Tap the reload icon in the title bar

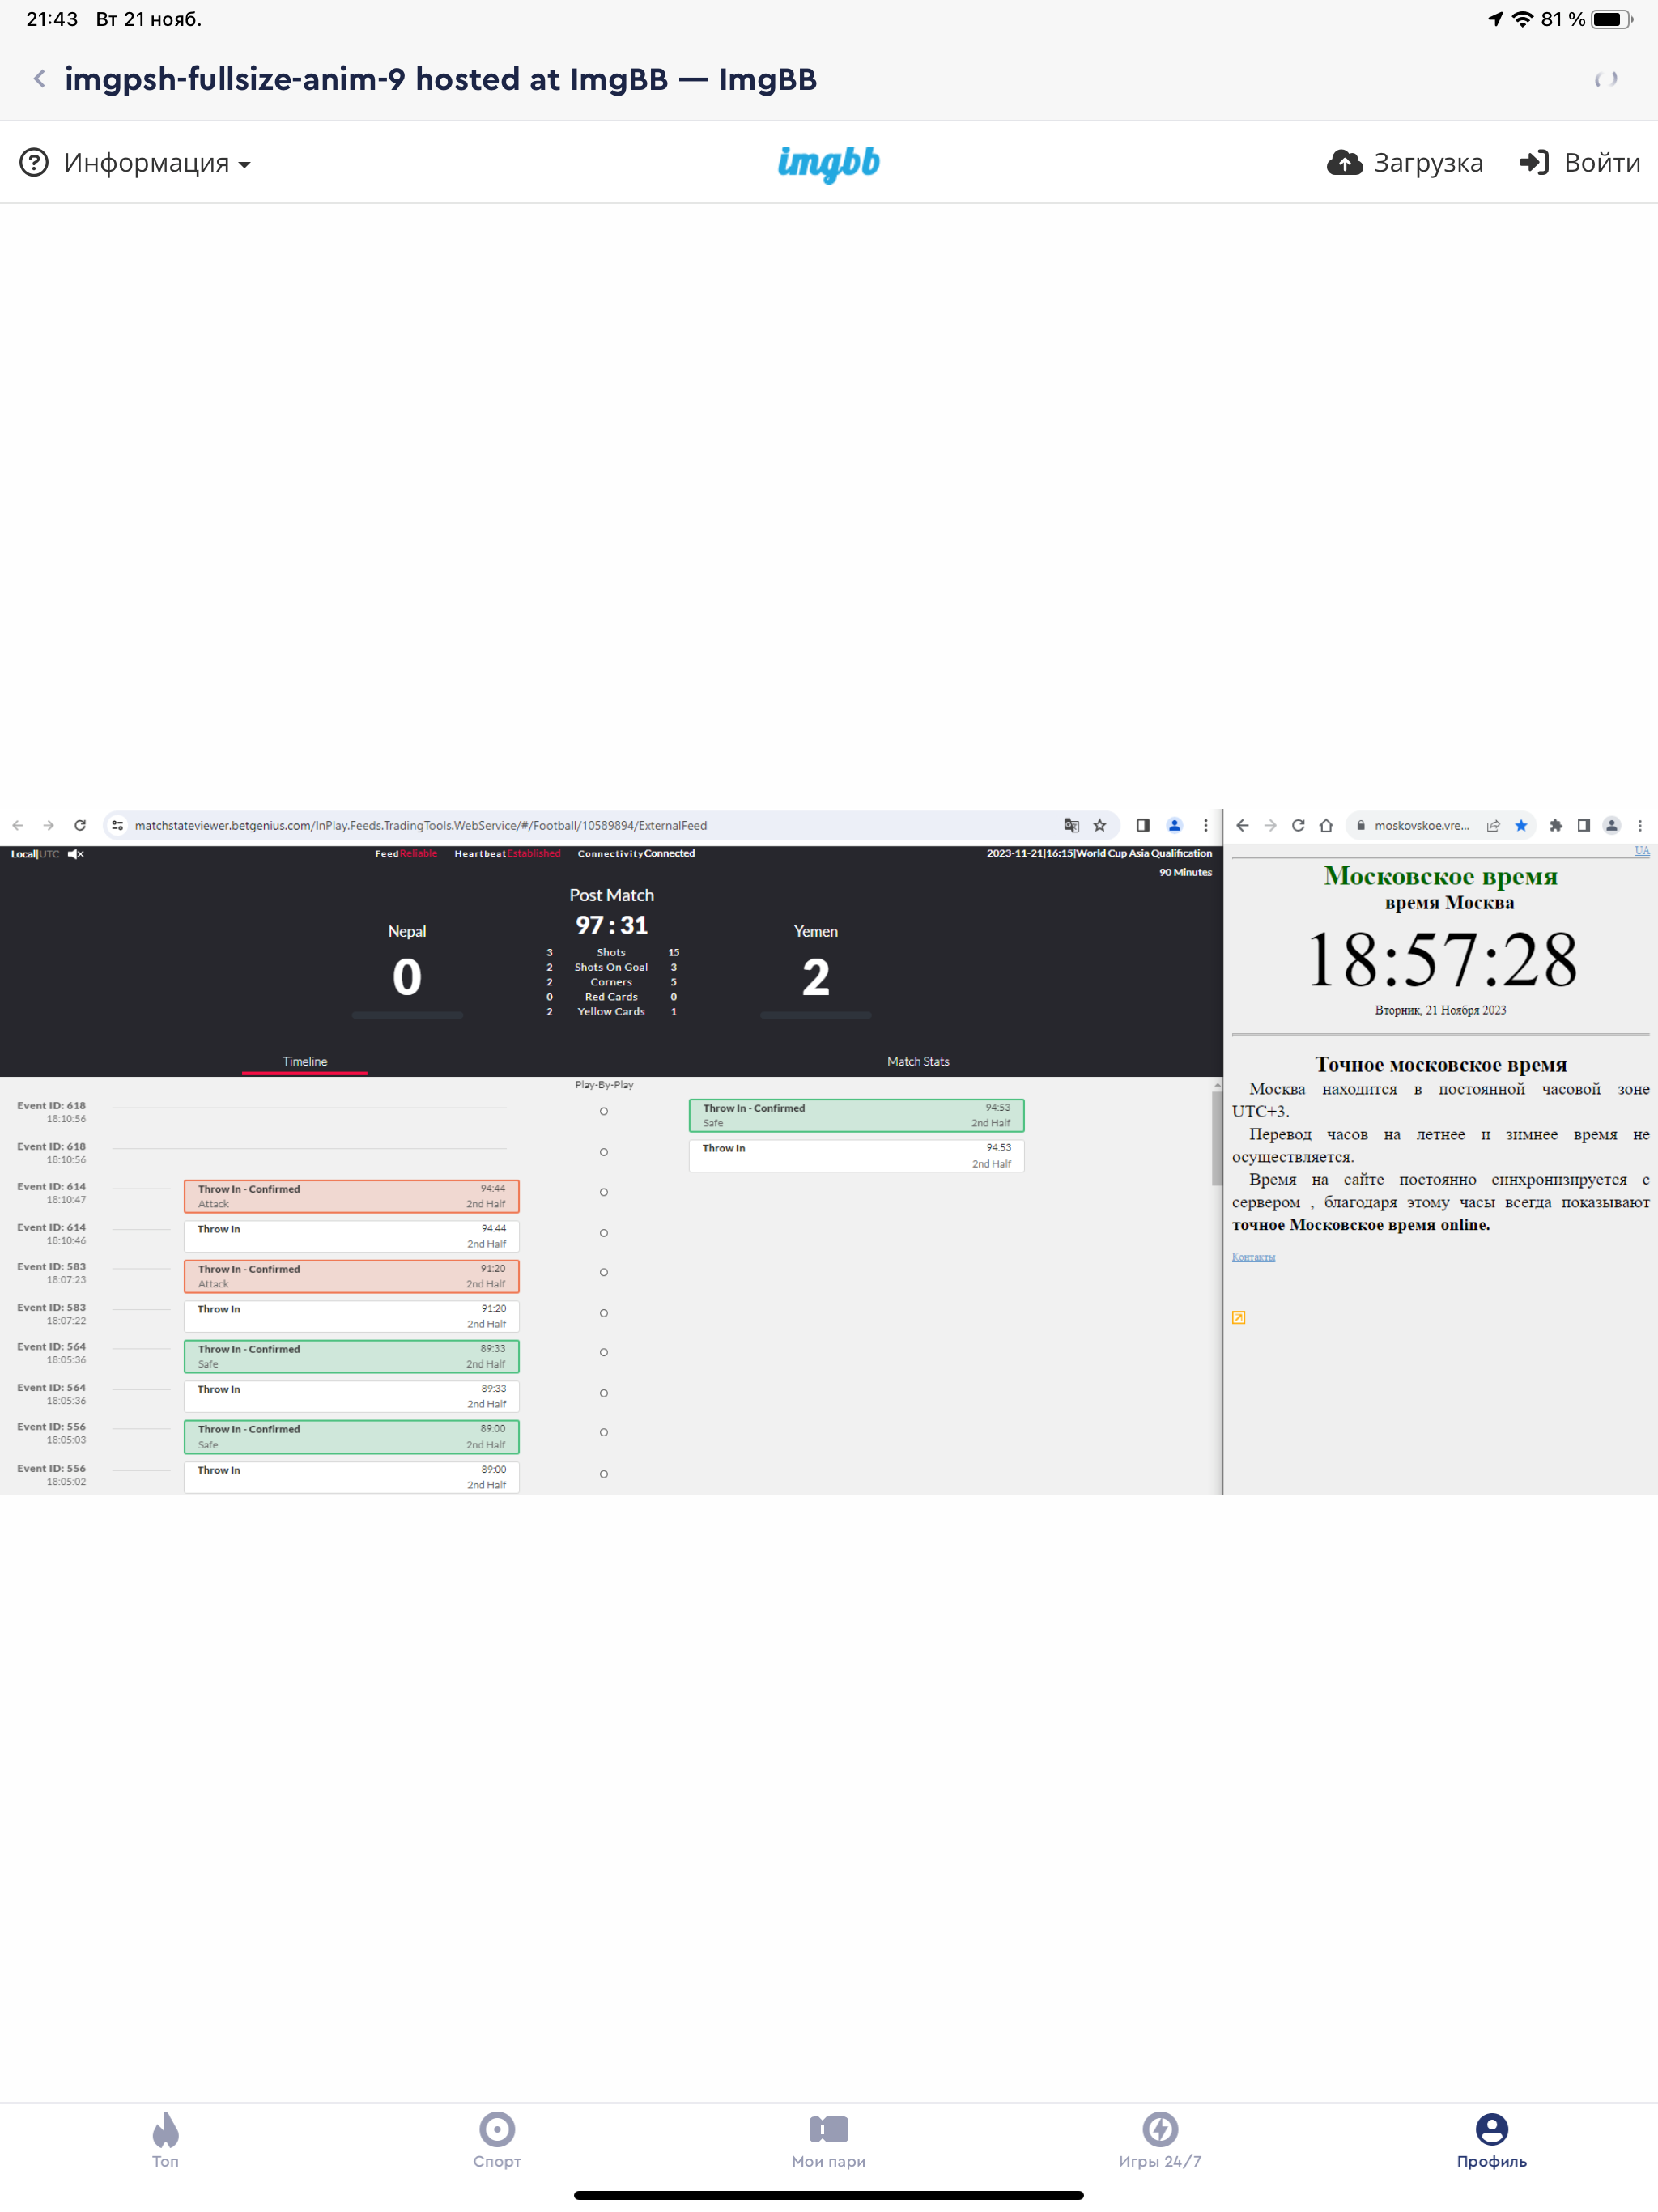(1605, 79)
